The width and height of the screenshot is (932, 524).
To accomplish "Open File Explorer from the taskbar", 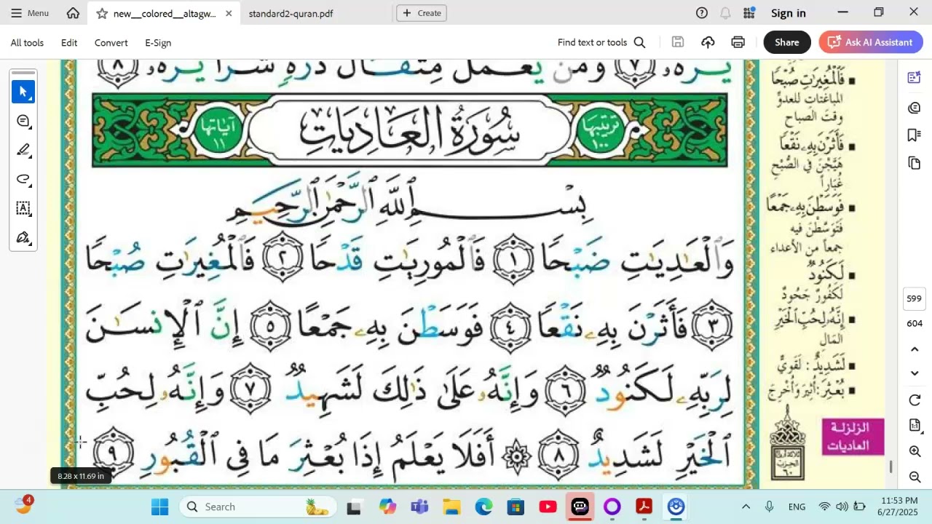I will click(451, 507).
